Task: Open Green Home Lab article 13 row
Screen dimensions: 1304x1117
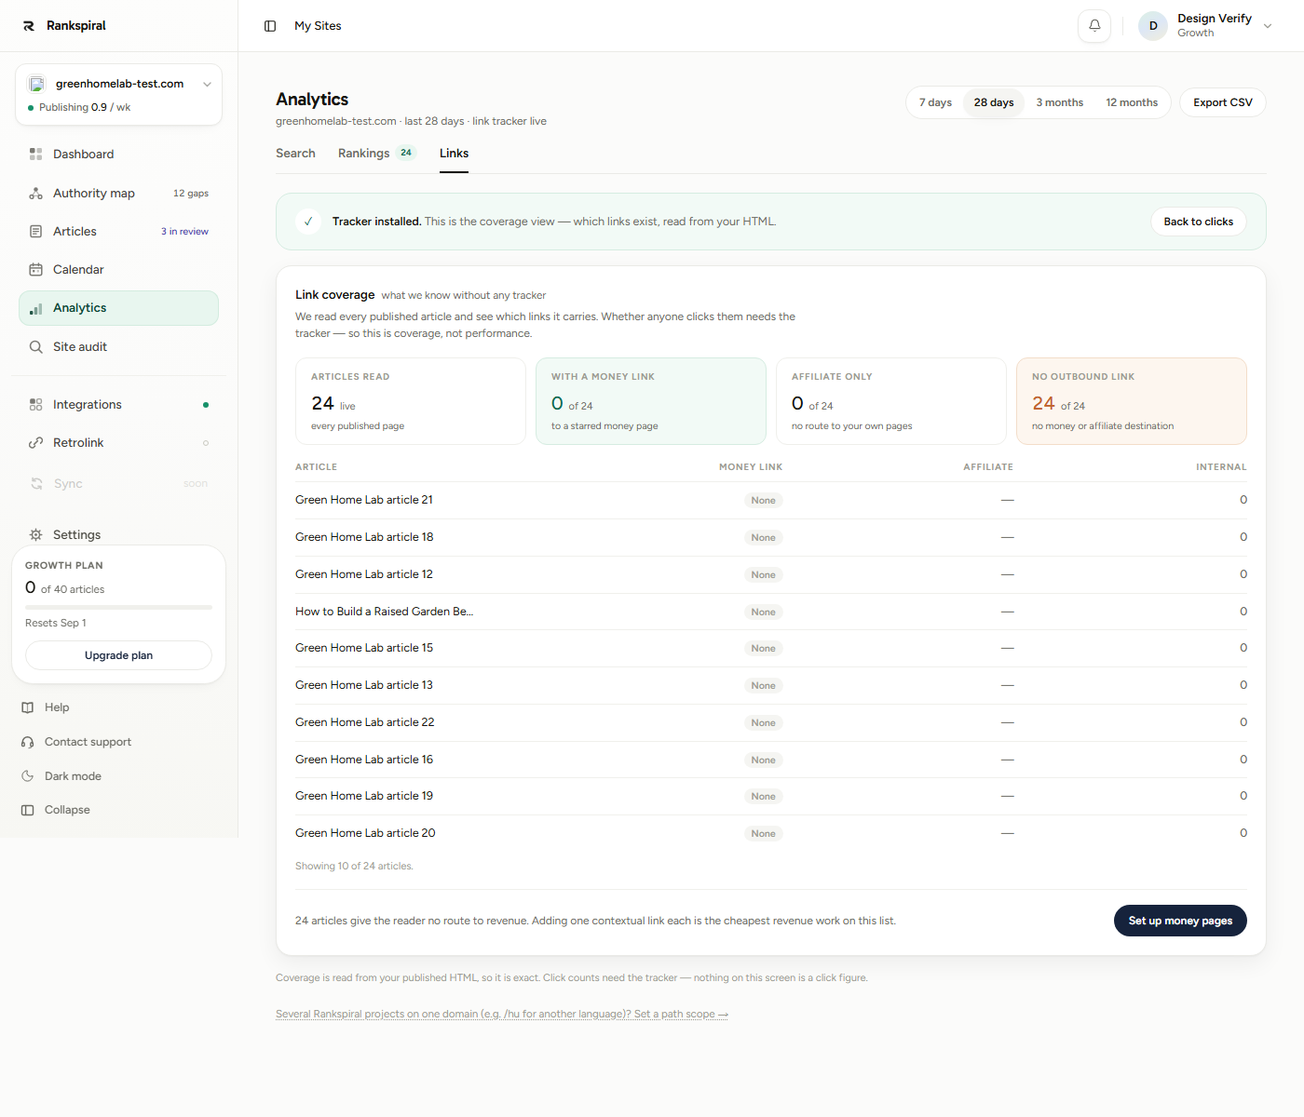Action: 771,685
